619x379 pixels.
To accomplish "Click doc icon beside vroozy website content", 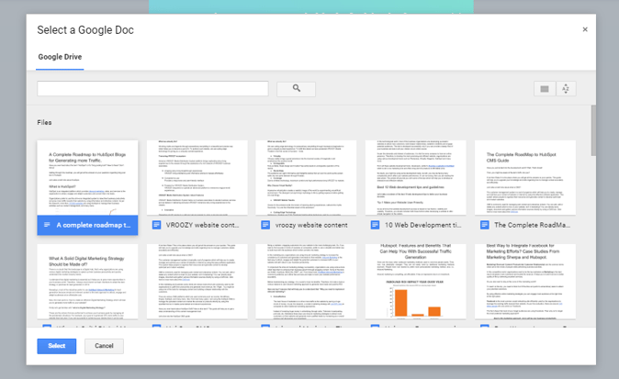I will [265, 225].
